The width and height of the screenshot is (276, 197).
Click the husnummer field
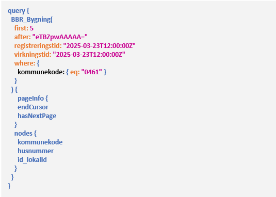(x=36, y=151)
